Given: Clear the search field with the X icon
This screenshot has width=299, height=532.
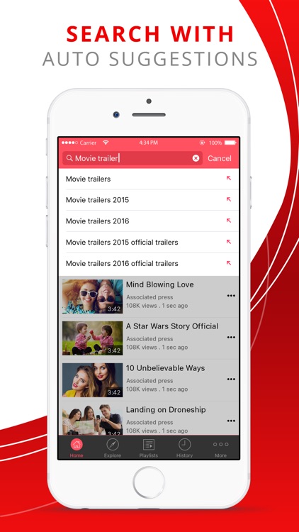Looking at the screenshot, I should point(196,158).
